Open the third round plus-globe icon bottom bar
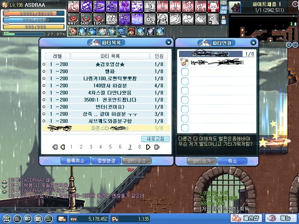 tap(28, 219)
